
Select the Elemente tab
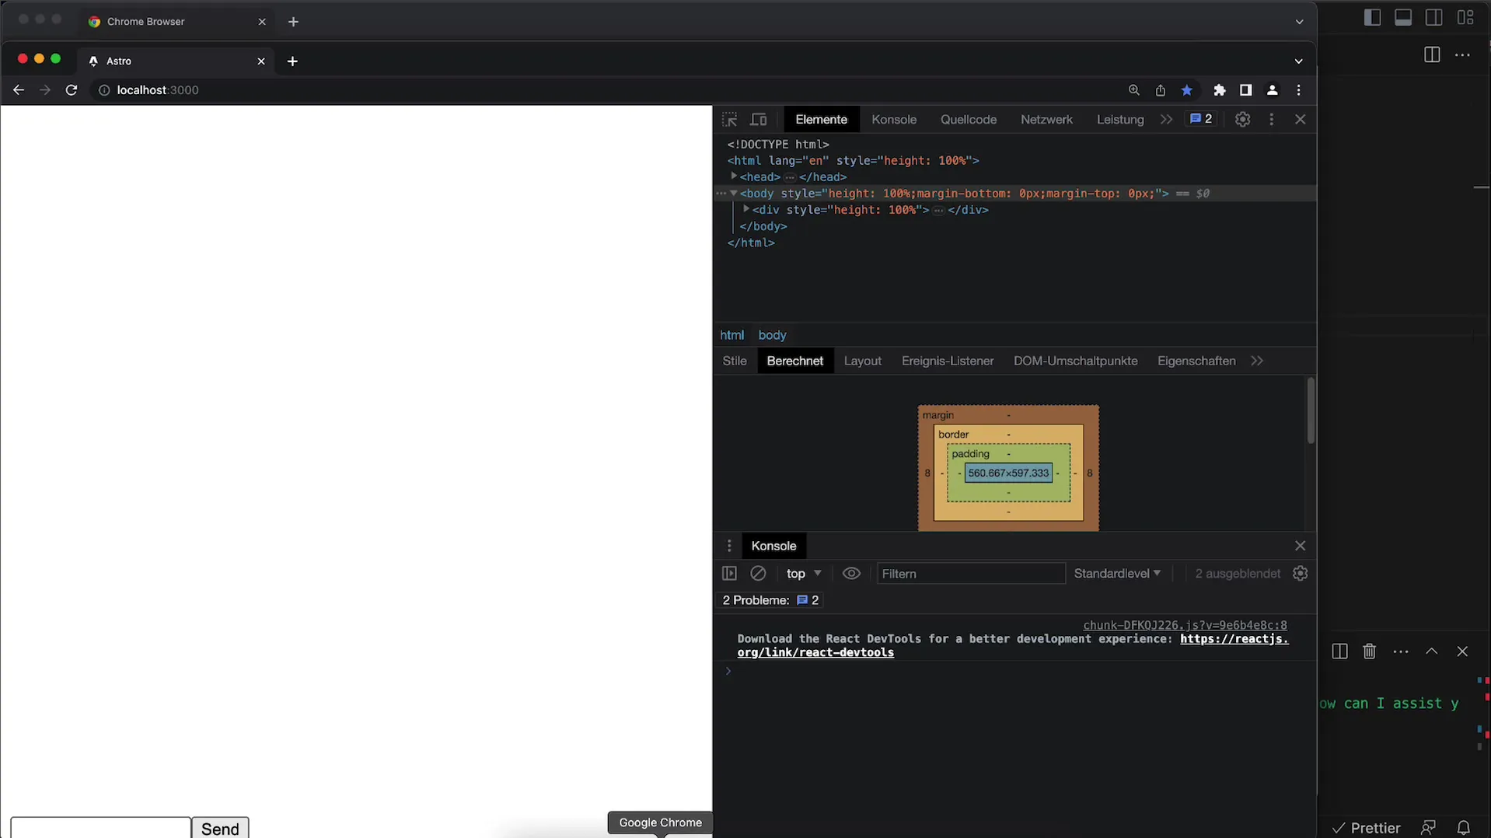pyautogui.click(x=822, y=120)
